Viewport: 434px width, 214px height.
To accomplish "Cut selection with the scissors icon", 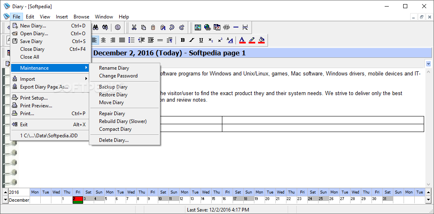I will click(x=134, y=27).
